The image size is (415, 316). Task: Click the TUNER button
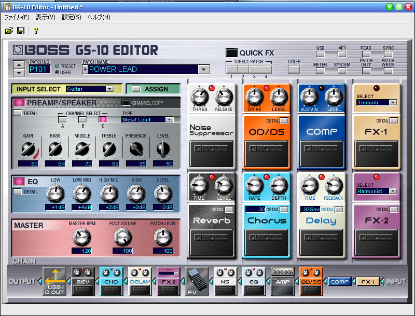coord(294,70)
